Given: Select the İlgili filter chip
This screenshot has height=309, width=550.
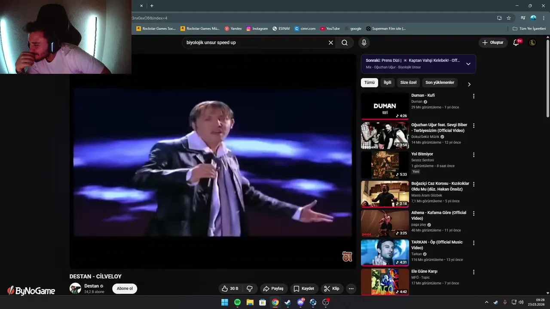Looking at the screenshot, I should click(388, 82).
